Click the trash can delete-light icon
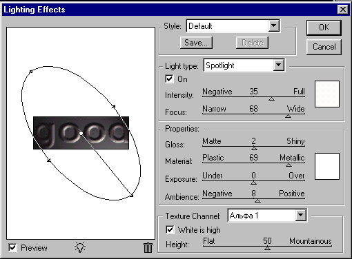The width and height of the screenshot is (352, 259). [x=148, y=247]
